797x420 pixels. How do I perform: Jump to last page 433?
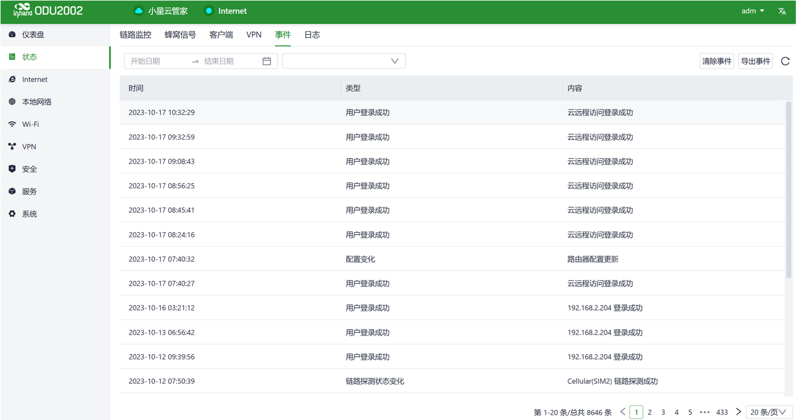tap(722, 412)
